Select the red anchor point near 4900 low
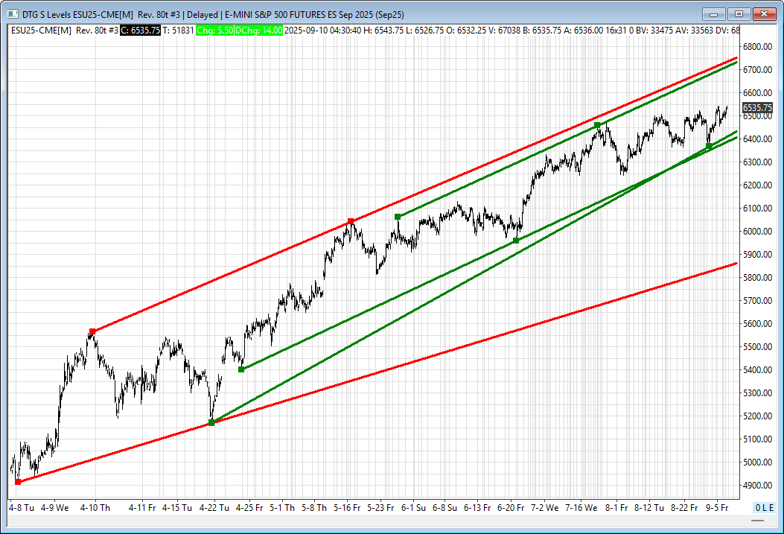 (x=18, y=482)
